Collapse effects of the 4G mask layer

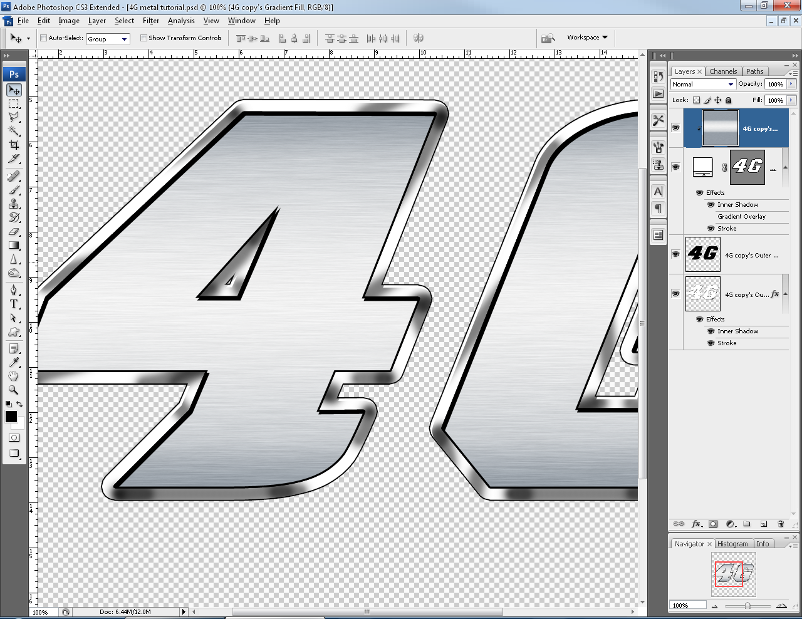coord(785,167)
